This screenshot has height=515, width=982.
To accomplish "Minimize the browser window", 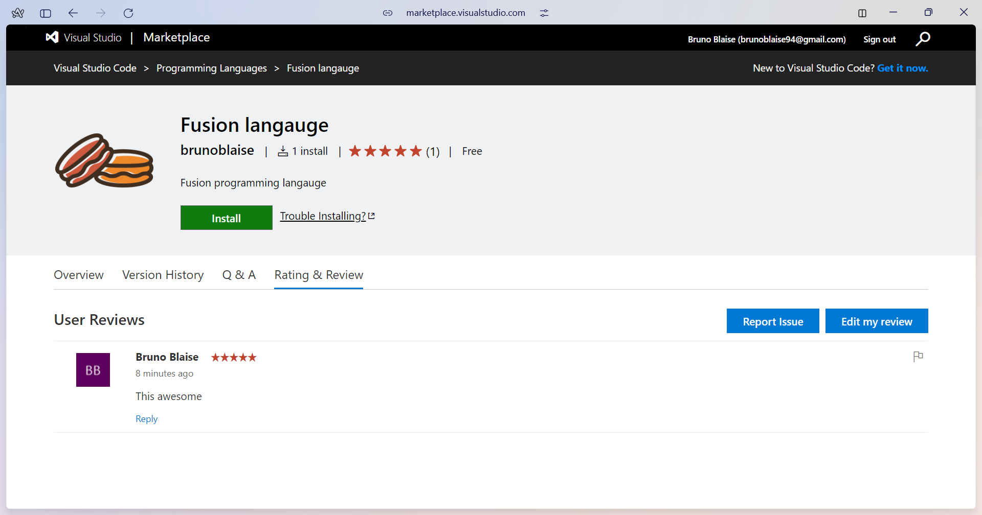I will [x=894, y=13].
